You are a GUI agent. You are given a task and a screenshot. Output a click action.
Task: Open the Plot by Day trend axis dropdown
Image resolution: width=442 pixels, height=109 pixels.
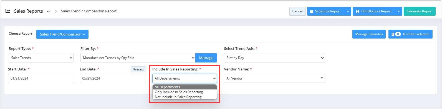click(x=274, y=58)
